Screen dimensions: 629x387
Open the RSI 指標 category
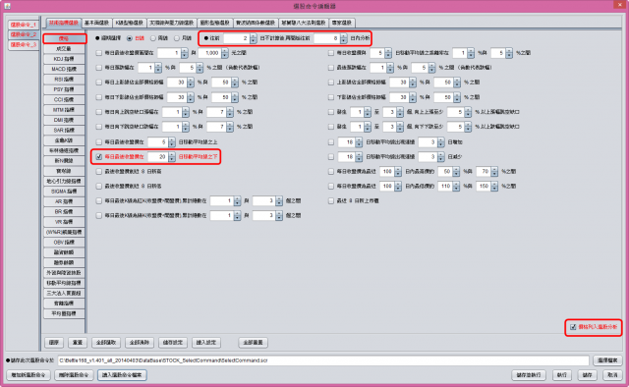coord(64,80)
